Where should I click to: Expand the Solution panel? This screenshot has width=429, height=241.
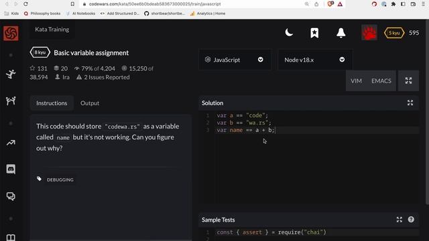(x=410, y=102)
